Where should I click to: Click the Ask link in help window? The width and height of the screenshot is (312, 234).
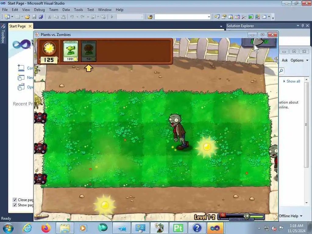pyautogui.click(x=285, y=60)
